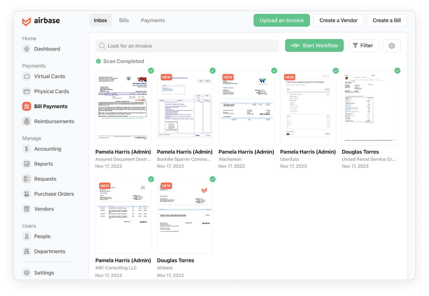Click the scan icon in Start Workflow
The width and height of the screenshot is (429, 296).
coord(295,46)
